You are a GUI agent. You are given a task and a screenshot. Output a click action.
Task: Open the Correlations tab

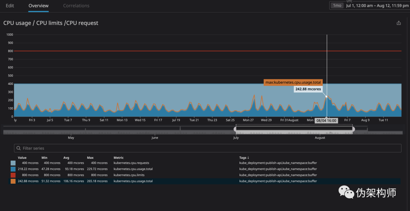(76, 5)
